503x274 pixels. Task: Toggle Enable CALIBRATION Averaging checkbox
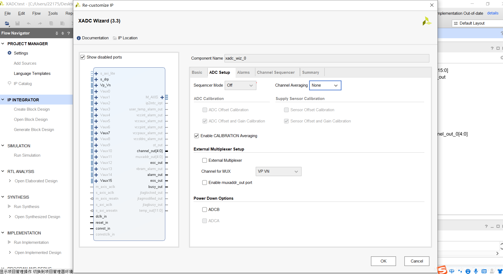(197, 136)
